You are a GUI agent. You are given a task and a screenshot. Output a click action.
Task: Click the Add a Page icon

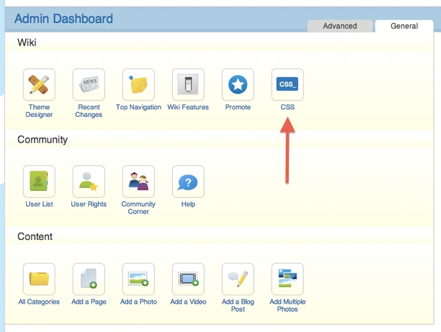click(89, 279)
